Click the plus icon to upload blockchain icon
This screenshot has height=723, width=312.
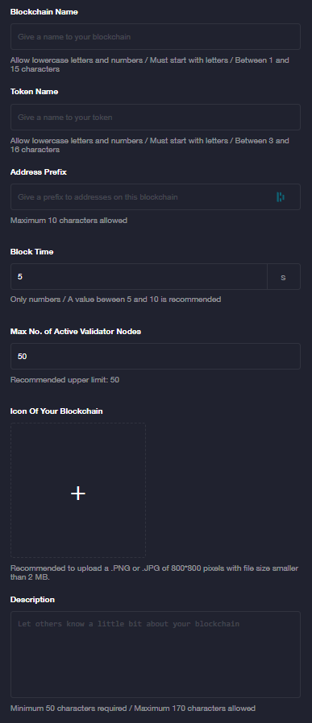[78, 494]
